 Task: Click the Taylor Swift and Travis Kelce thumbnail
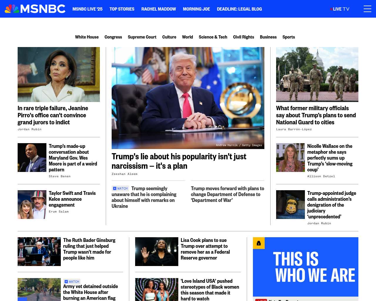coord(32,205)
